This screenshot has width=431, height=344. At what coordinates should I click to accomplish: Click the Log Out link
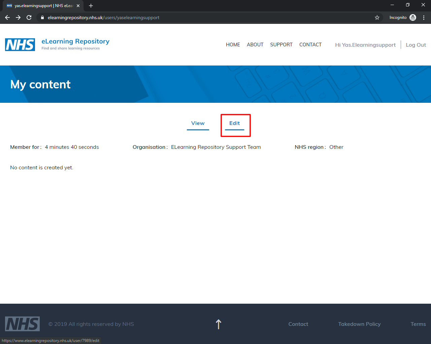pos(416,45)
